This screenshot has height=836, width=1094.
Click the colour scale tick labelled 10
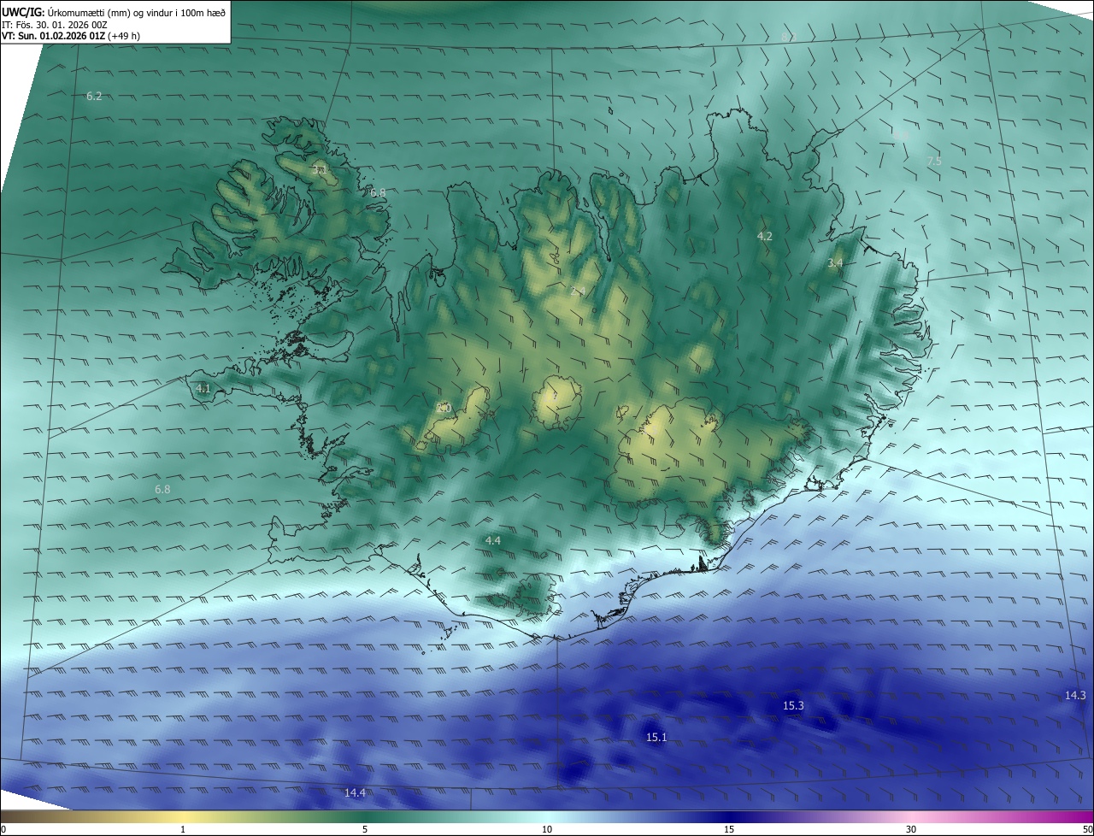pos(547,829)
